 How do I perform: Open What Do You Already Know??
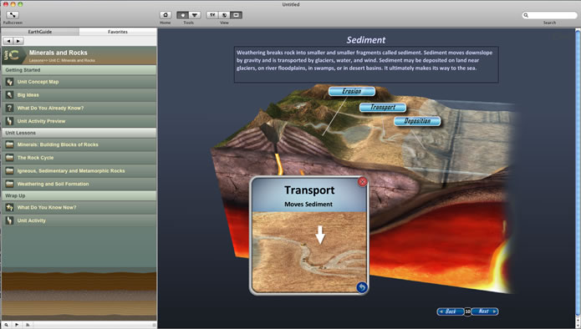[x=79, y=108]
